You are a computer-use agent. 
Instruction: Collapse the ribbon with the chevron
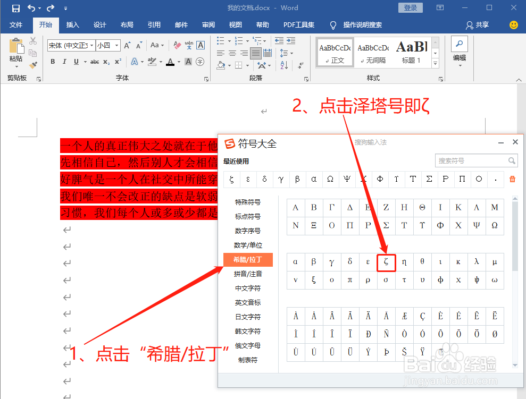pyautogui.click(x=519, y=80)
